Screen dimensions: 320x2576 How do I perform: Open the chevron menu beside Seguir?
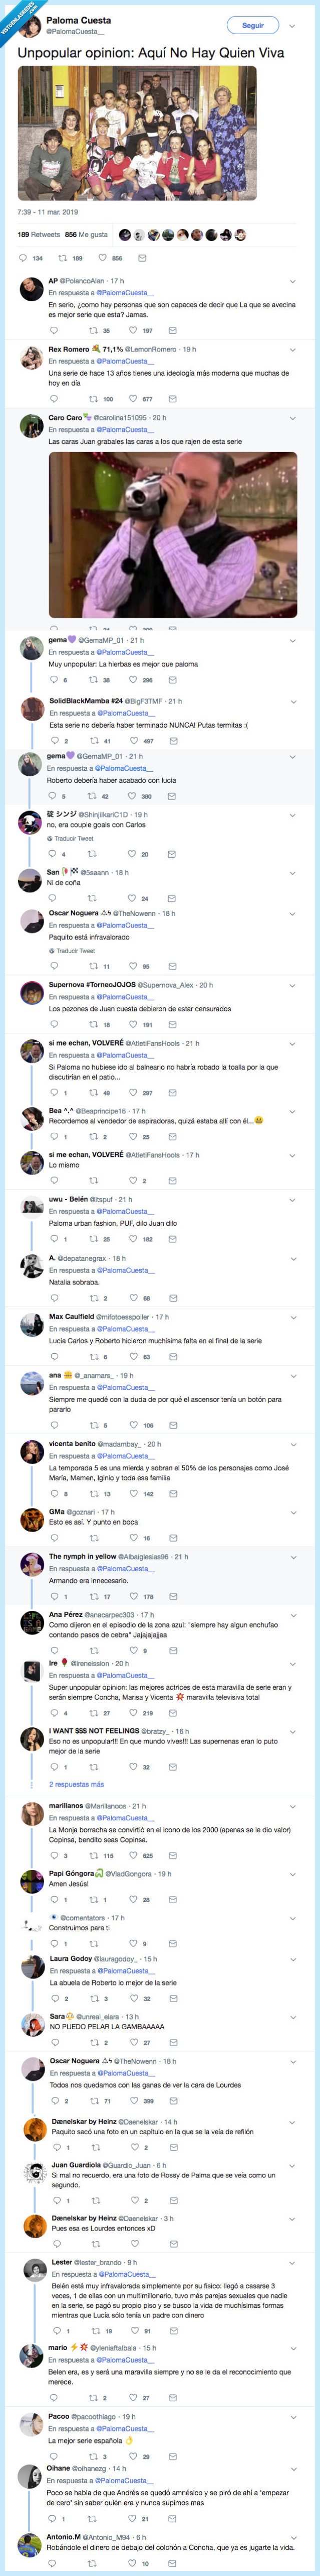292,26
